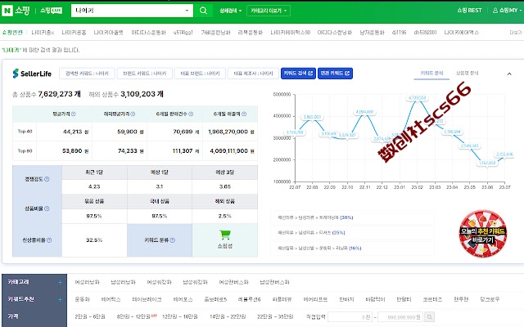Open the 쇼핑MY user menu
The width and height of the screenshot is (524, 327).
(x=507, y=11)
